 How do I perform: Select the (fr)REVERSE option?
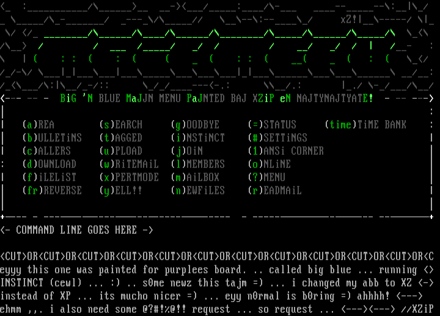(x=51, y=190)
